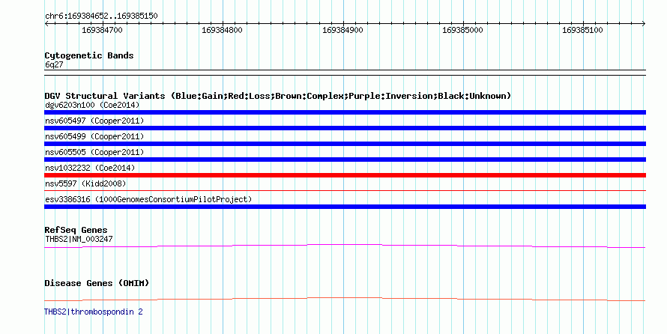Open the THBS2|thrombospondin 2 link

pyautogui.click(x=94, y=312)
